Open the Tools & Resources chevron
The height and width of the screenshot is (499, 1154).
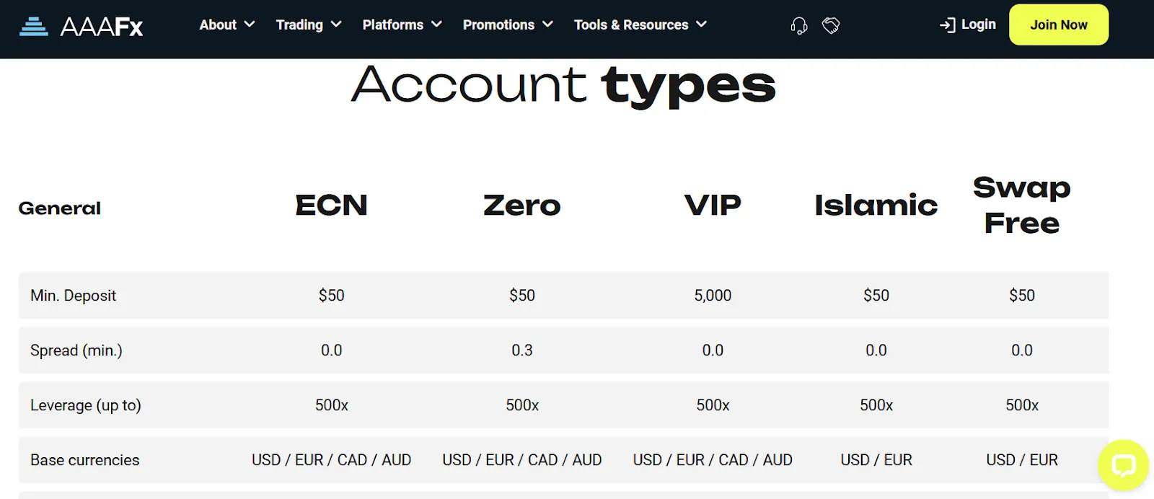[x=701, y=25]
